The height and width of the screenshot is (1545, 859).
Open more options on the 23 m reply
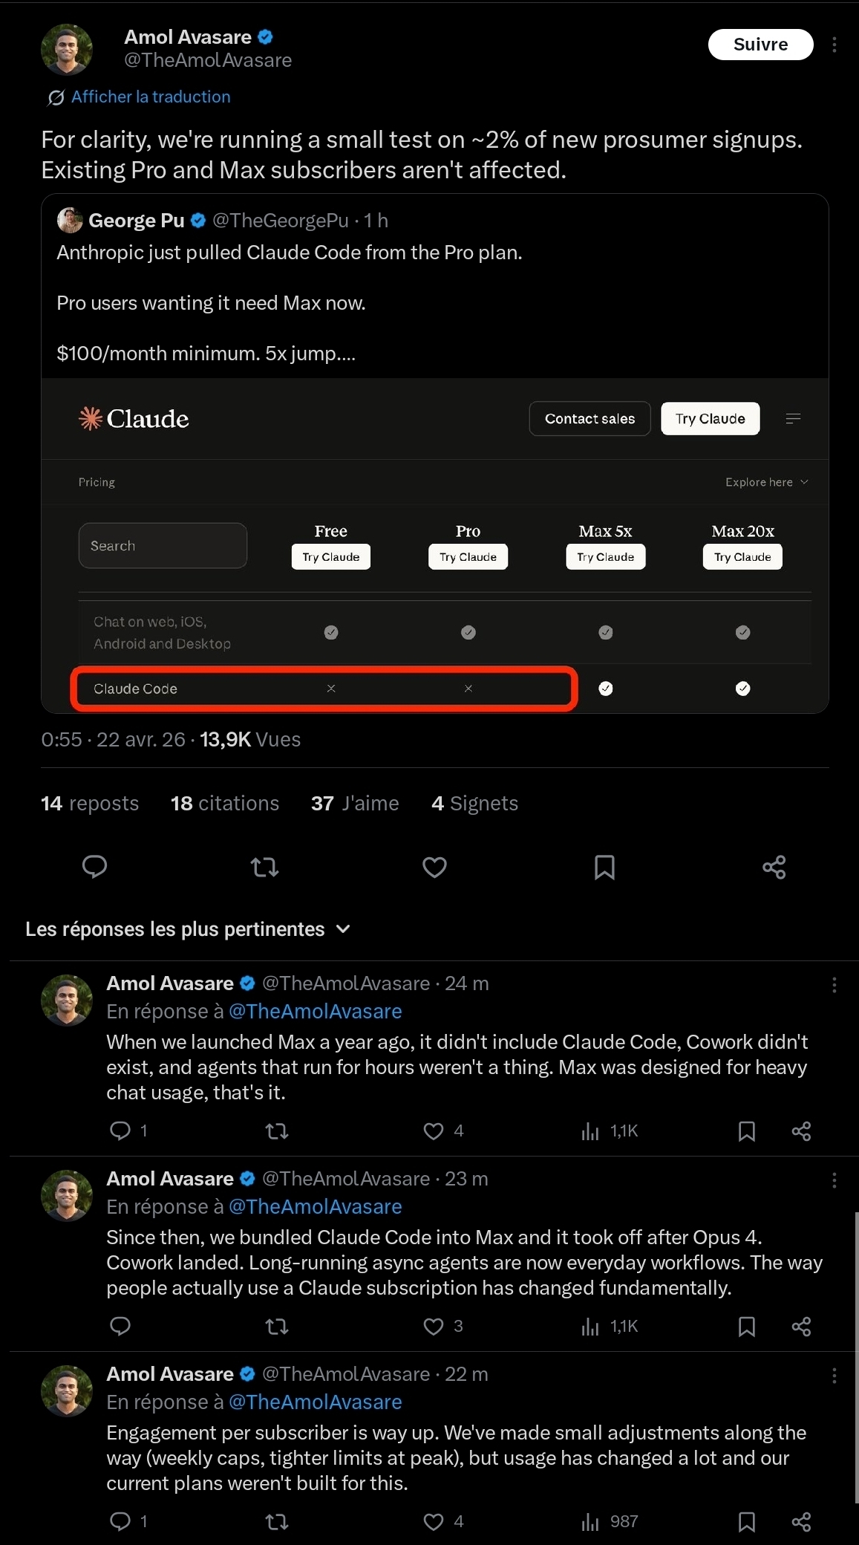pyautogui.click(x=834, y=1180)
